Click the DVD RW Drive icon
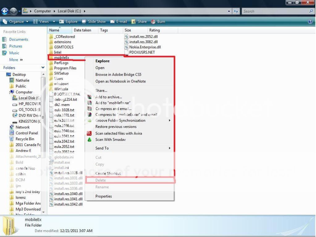This screenshot has height=237, width=316. pyautogui.click(x=15, y=115)
